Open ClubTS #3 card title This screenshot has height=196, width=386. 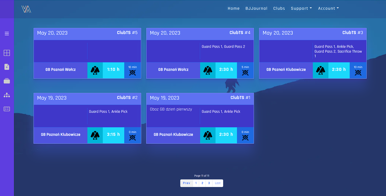click(353, 33)
